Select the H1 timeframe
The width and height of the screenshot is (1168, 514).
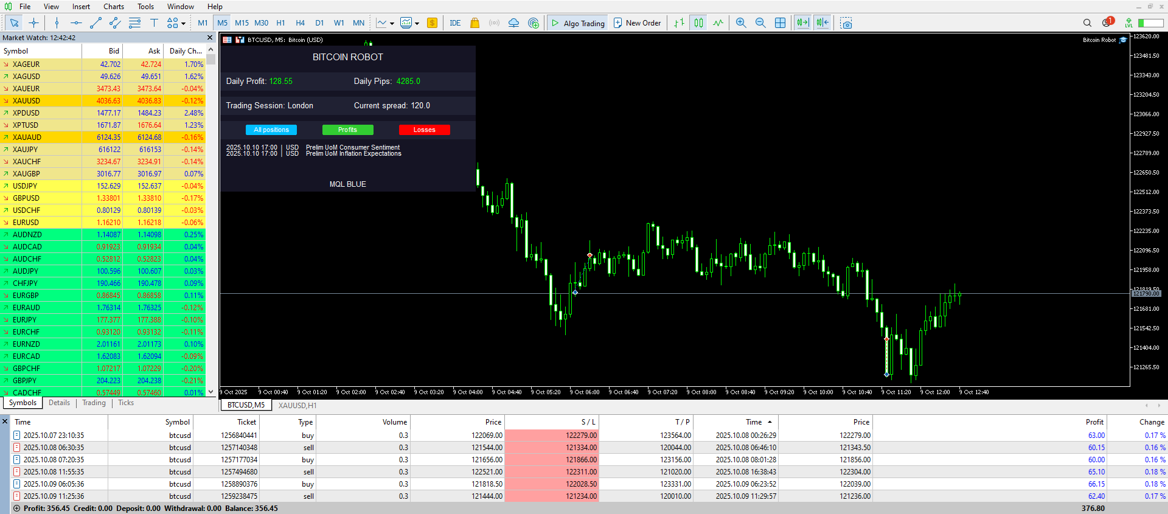[280, 23]
